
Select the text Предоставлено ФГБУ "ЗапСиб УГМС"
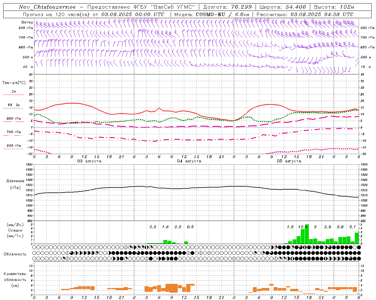pos(141,7)
